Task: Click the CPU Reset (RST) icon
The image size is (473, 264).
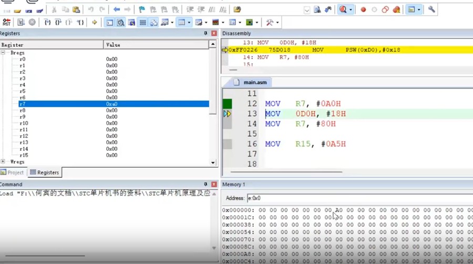Action: tap(7, 22)
